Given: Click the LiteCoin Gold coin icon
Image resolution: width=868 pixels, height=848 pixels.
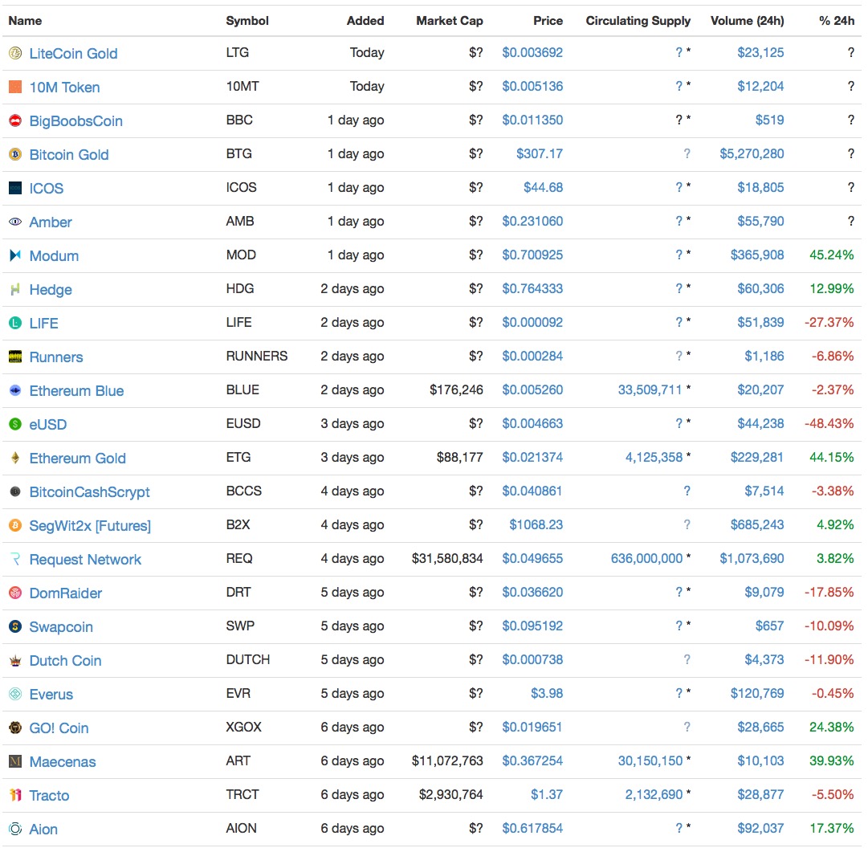Looking at the screenshot, I should pos(15,53).
